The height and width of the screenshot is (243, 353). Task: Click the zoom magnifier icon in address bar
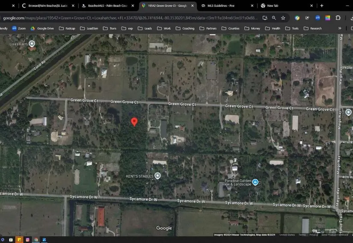[x=274, y=18]
